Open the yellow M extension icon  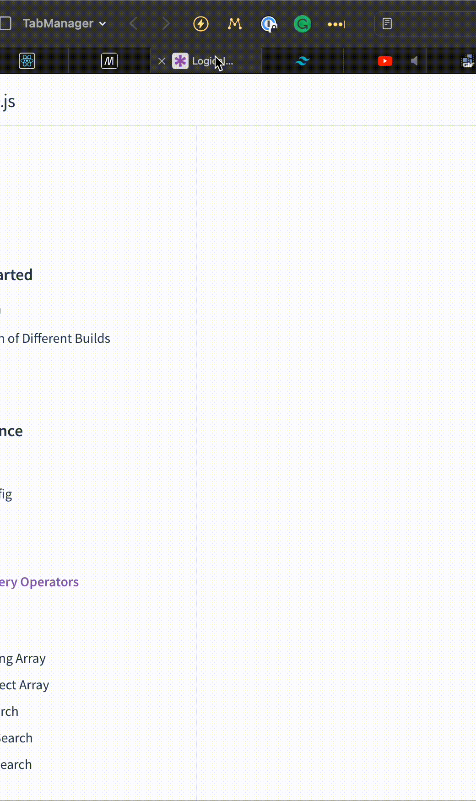tap(235, 24)
